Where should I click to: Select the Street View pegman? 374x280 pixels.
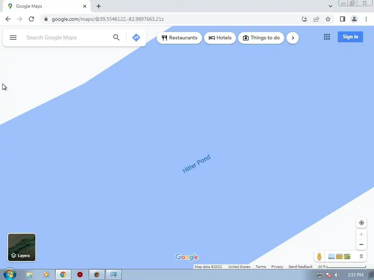click(x=319, y=256)
